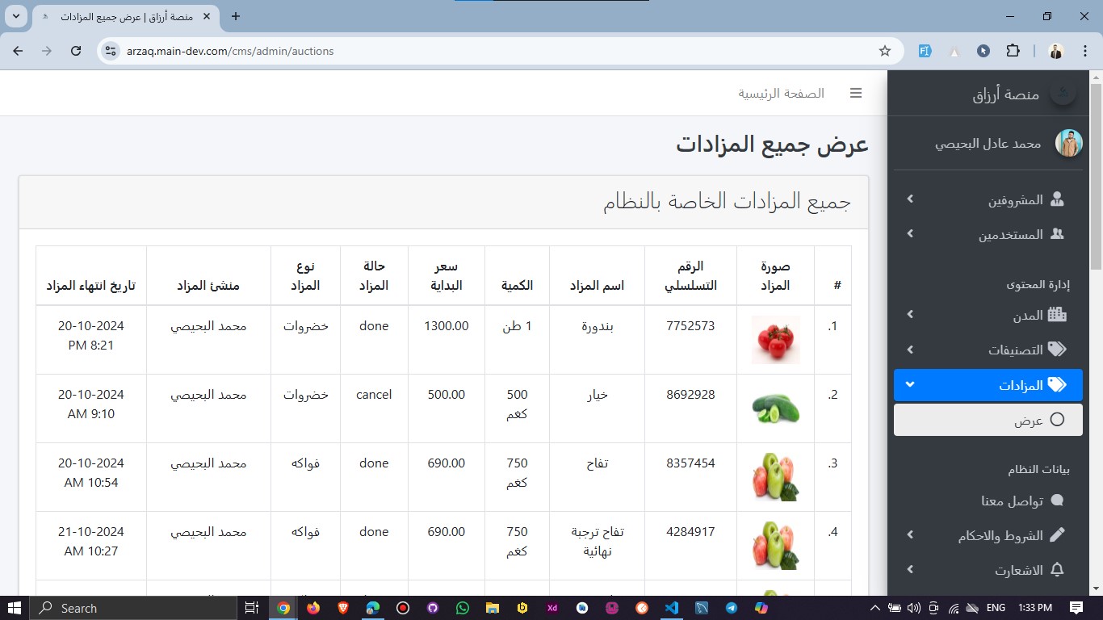Select the عرض circle option under المزادات
Image resolution: width=1103 pixels, height=620 pixels.
click(1056, 420)
